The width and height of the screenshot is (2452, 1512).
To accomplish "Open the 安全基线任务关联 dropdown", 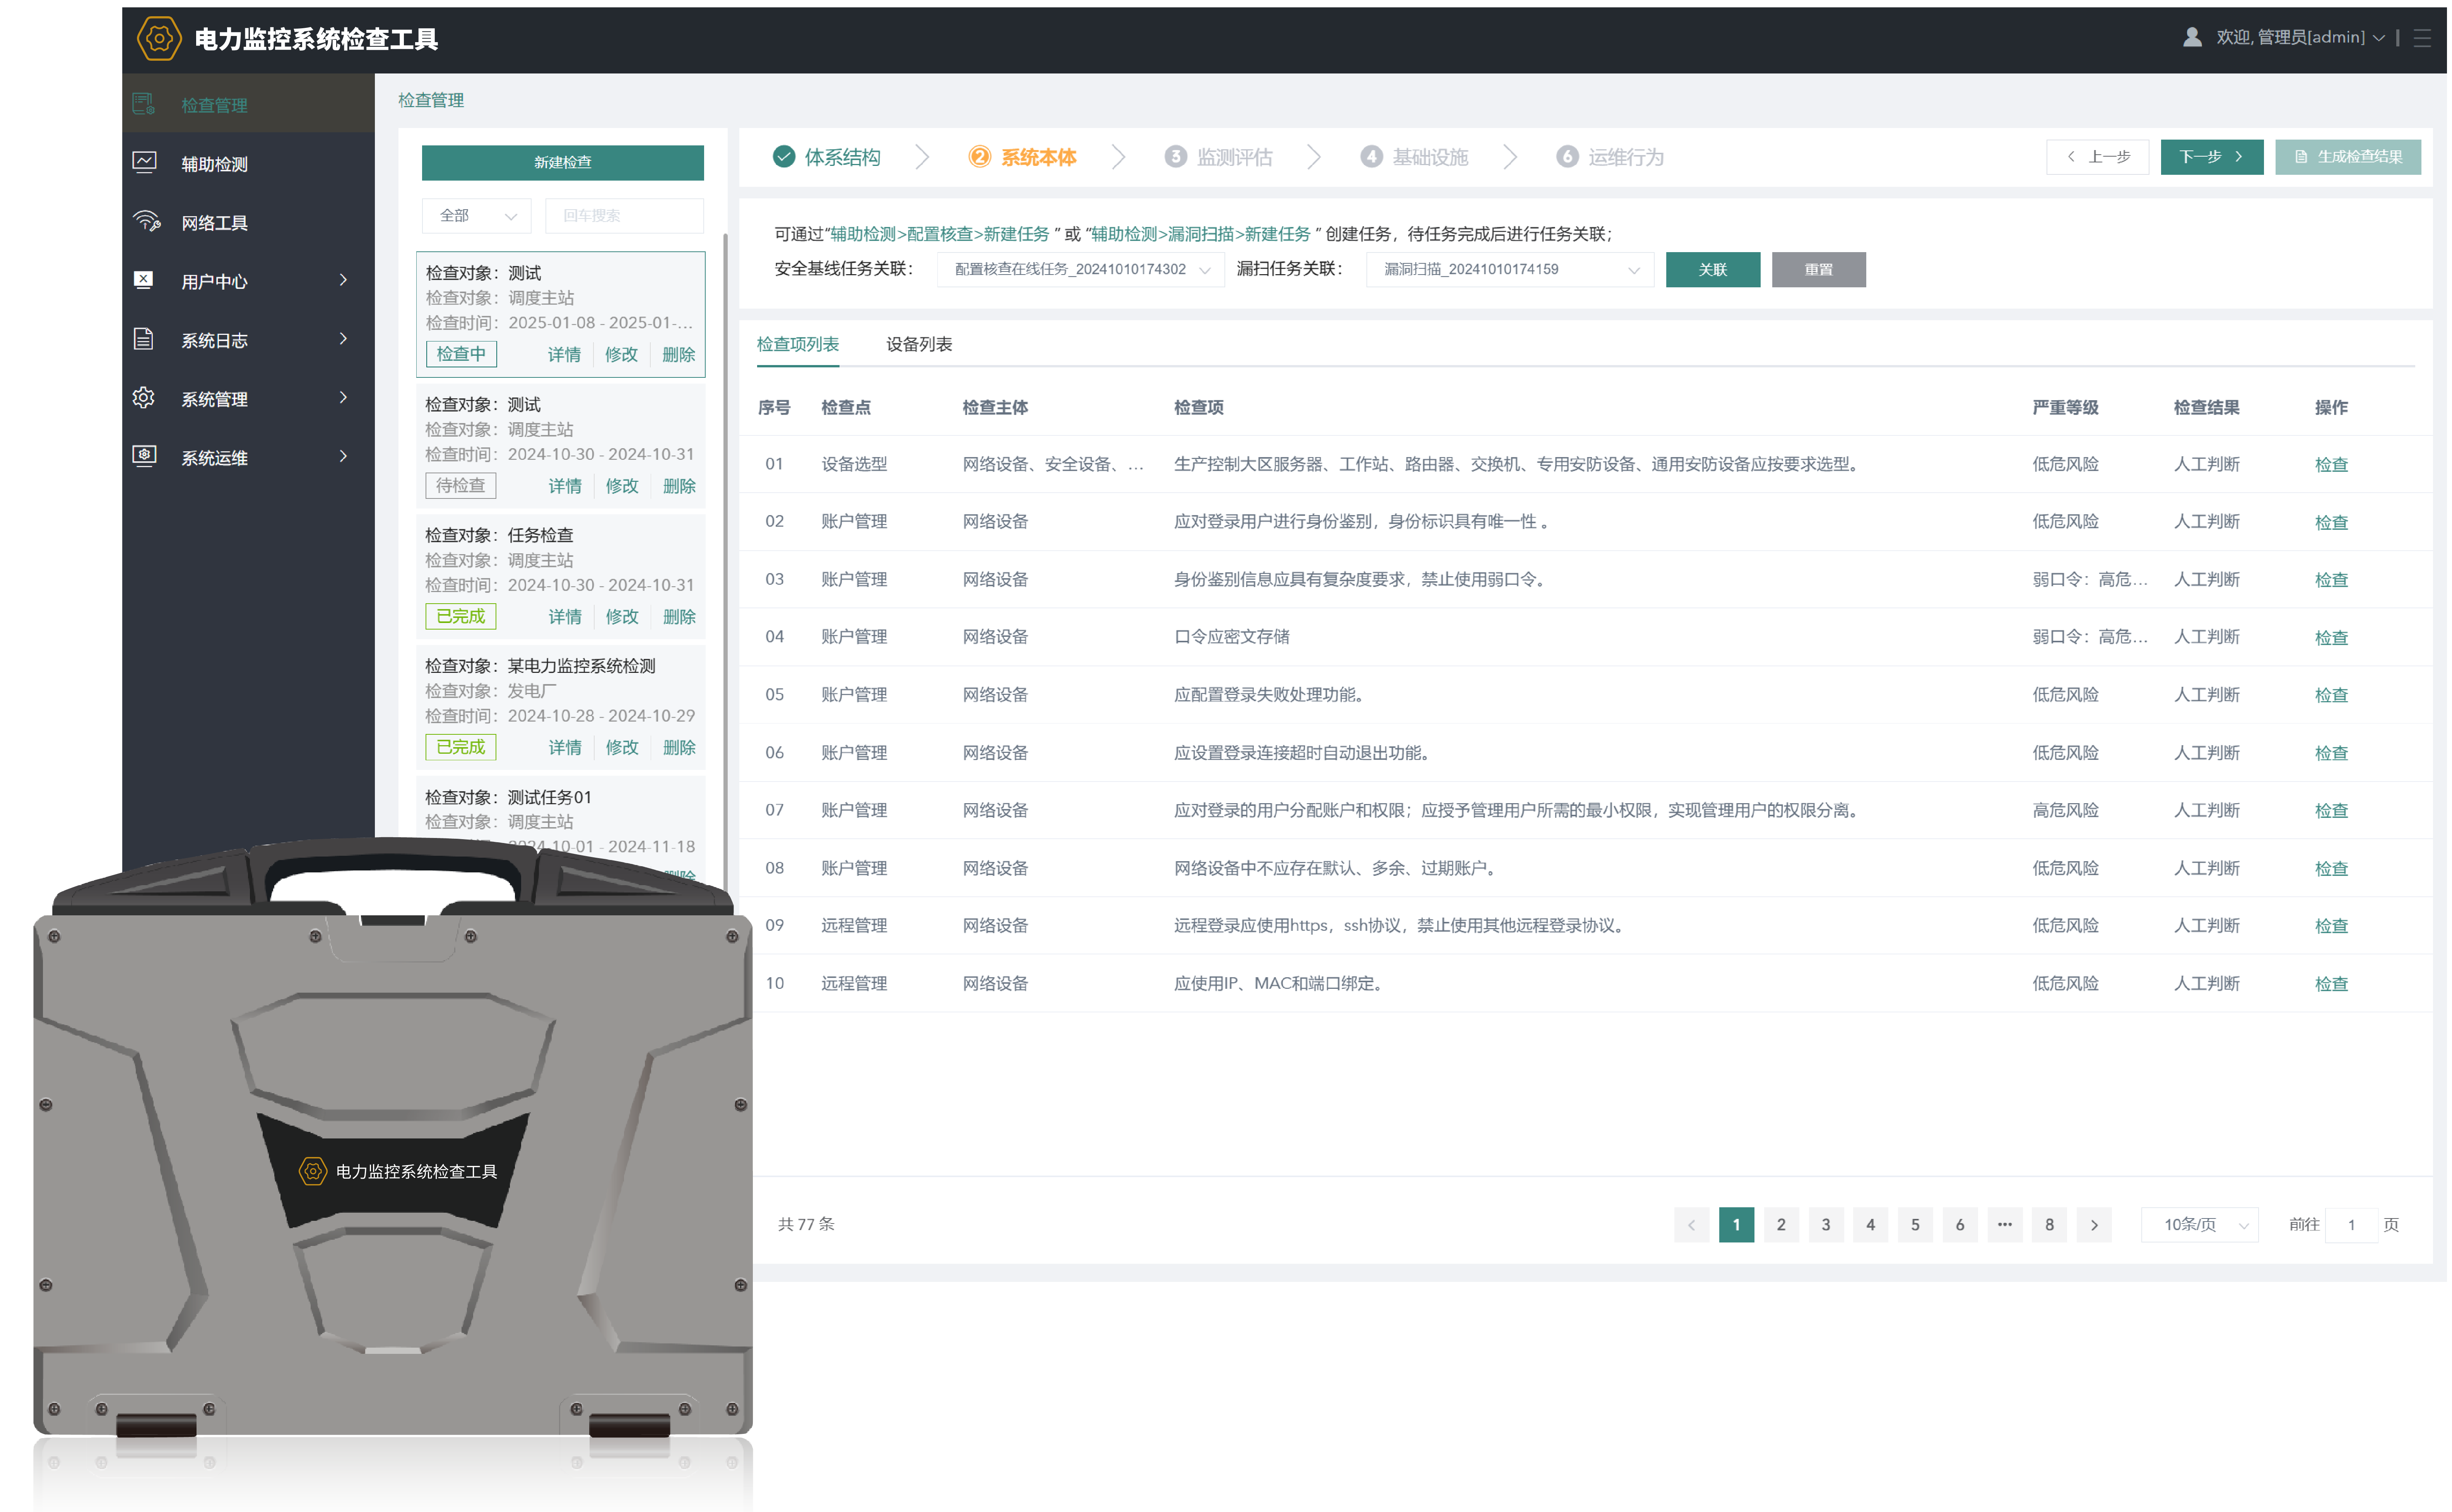I will coord(1081,269).
